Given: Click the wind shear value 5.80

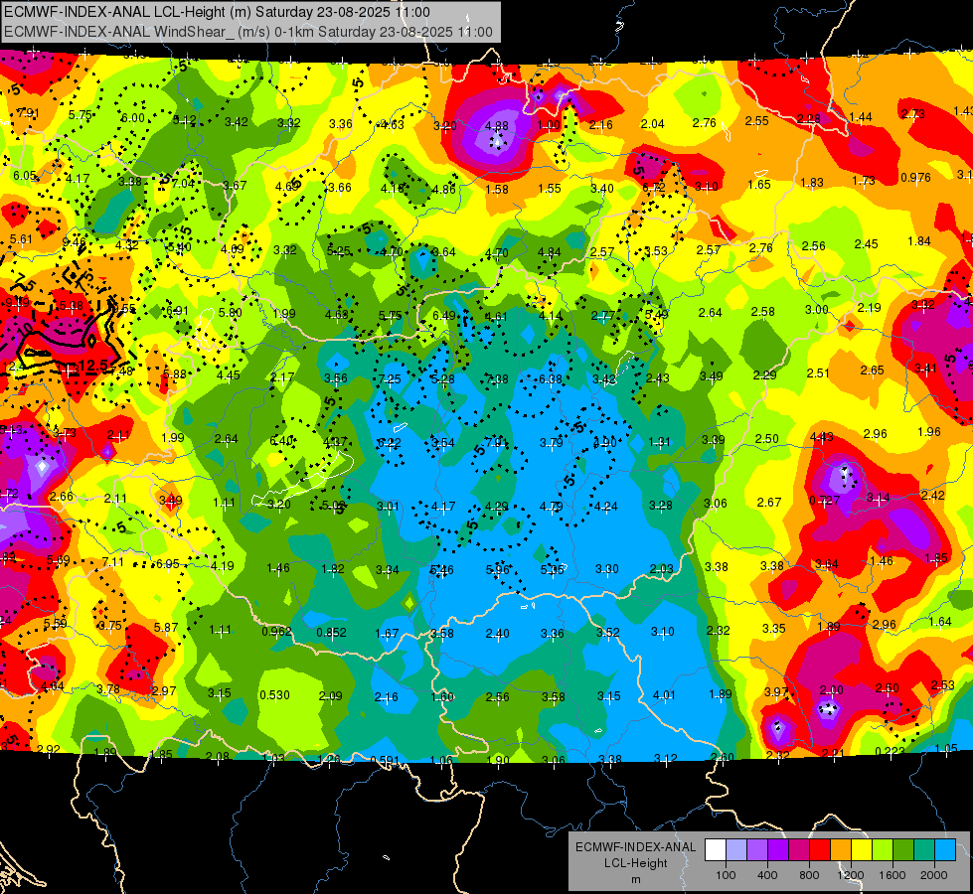Looking at the screenshot, I should tap(231, 313).
